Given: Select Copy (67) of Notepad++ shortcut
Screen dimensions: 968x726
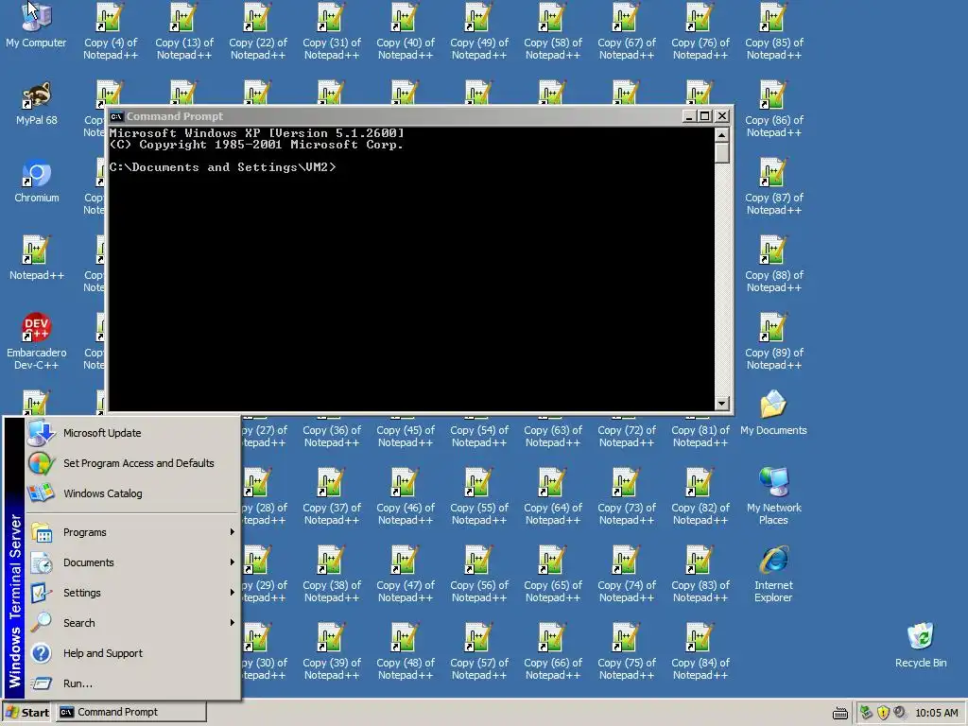Looking at the screenshot, I should click(x=627, y=32).
